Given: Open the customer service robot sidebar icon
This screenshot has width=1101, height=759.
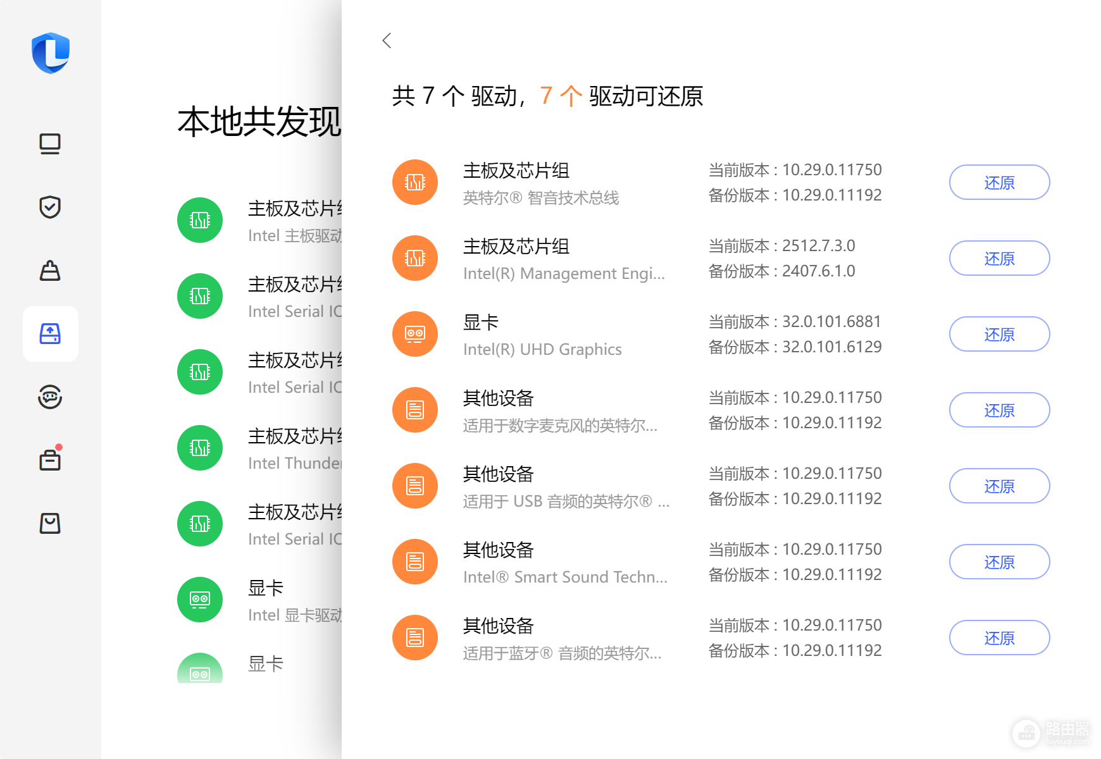Looking at the screenshot, I should (50, 397).
